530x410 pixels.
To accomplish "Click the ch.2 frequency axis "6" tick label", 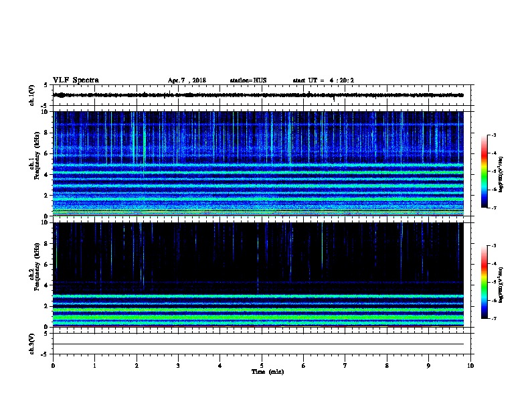I will [x=47, y=265].
